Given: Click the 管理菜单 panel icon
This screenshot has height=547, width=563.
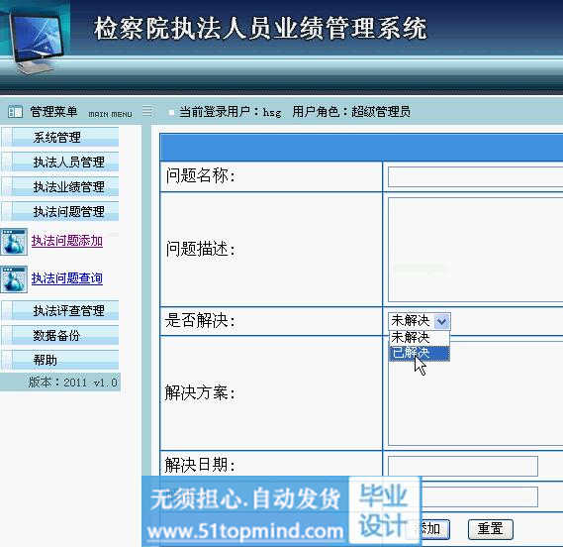Looking at the screenshot, I should pos(16,112).
